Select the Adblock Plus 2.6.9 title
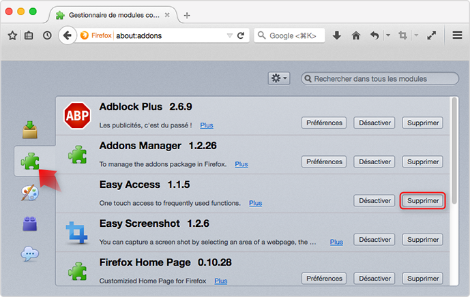470x297 pixels. [x=146, y=106]
